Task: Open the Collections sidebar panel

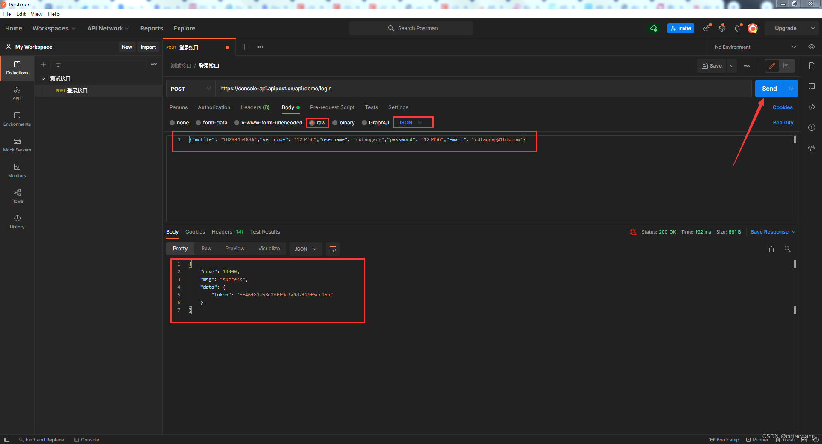Action: coord(17,68)
